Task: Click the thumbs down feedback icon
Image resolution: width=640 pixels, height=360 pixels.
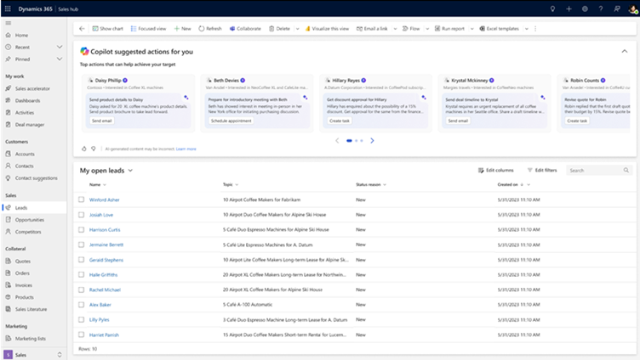Action: click(x=93, y=149)
